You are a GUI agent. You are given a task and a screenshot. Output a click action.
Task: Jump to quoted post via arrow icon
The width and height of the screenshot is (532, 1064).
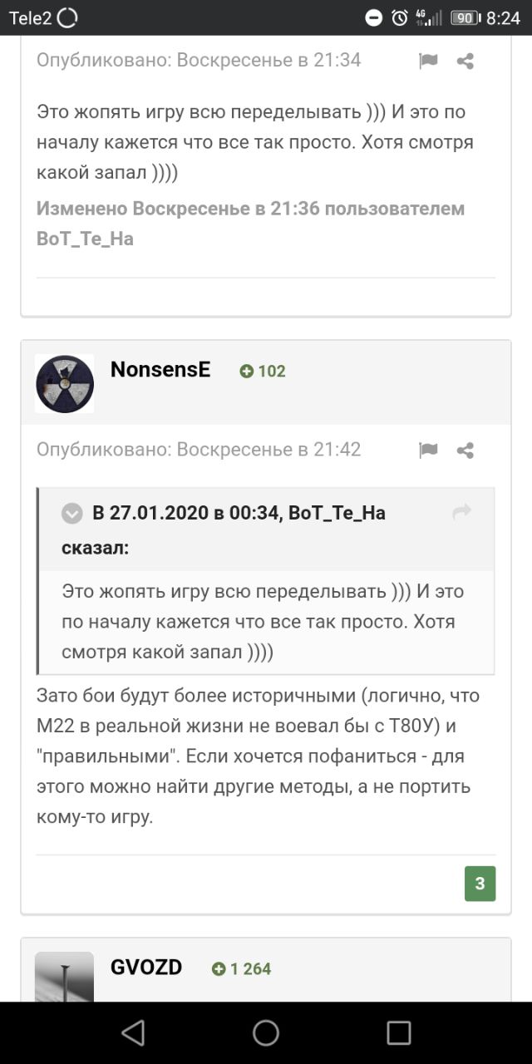[461, 513]
